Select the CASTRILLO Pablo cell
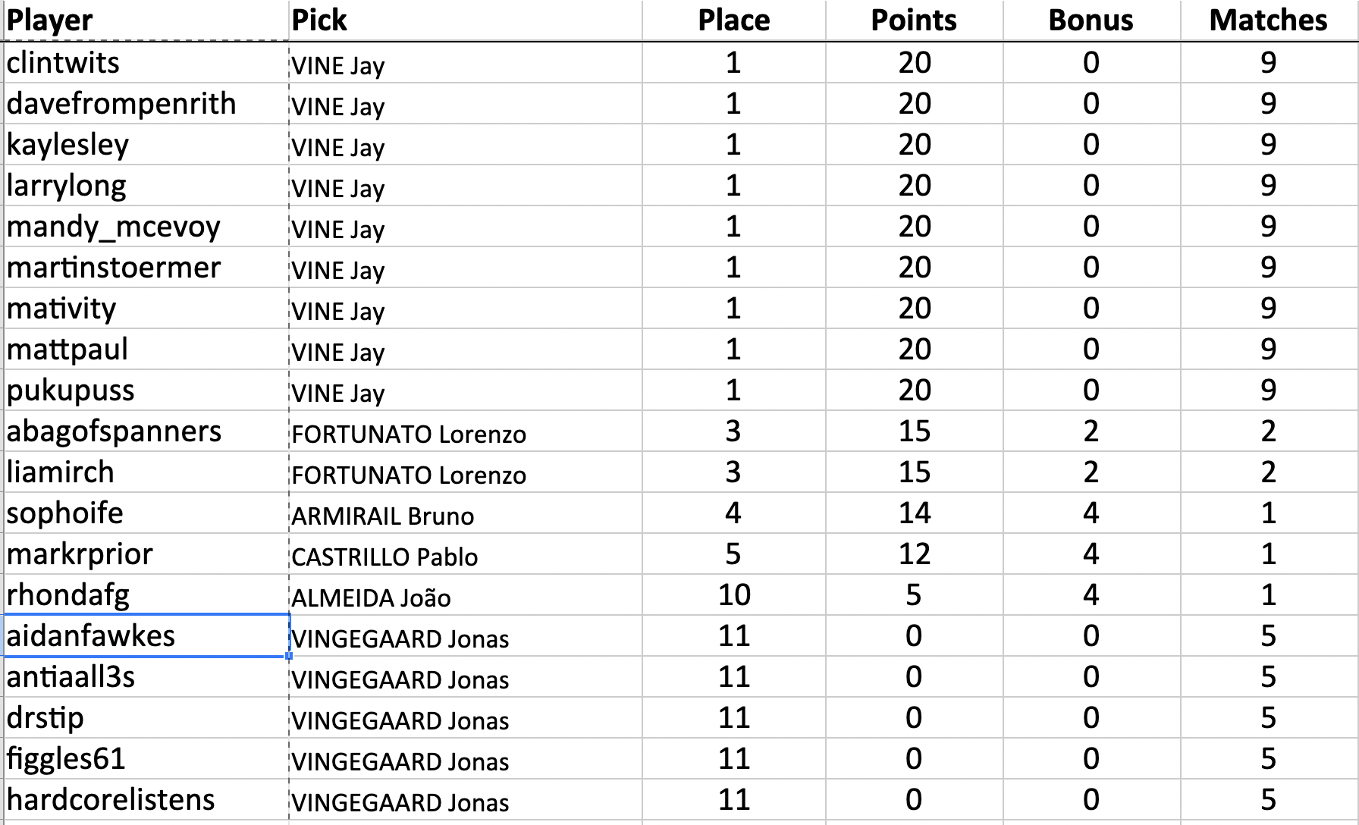1359x825 pixels. pyautogui.click(x=384, y=557)
